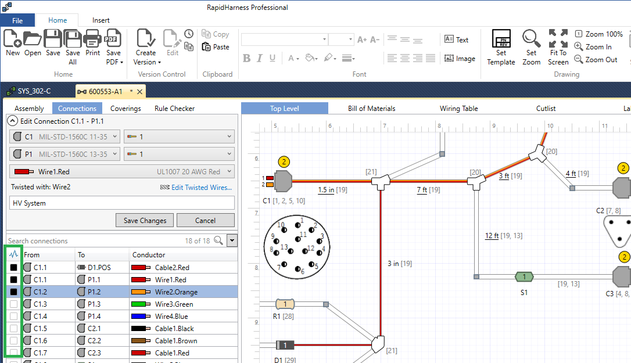The width and height of the screenshot is (631, 363).
Task: Toggle Italic formatting
Action: click(x=260, y=58)
